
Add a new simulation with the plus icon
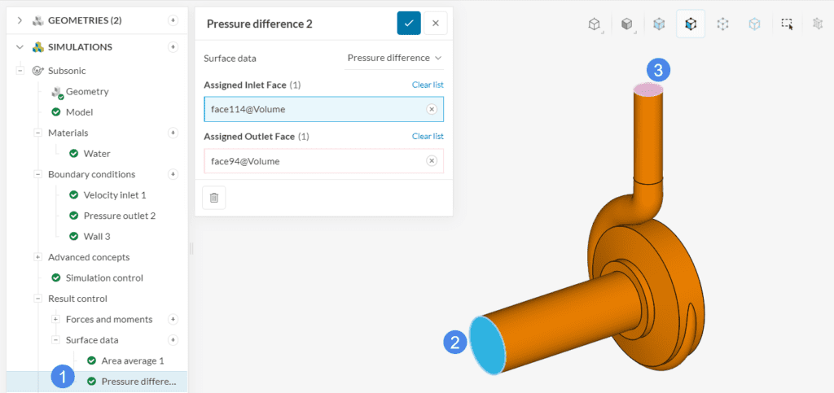[x=173, y=47]
